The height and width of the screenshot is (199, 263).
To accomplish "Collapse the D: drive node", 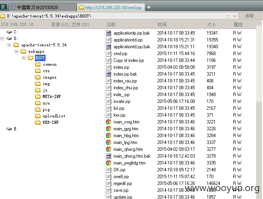I will click(x=2, y=38).
